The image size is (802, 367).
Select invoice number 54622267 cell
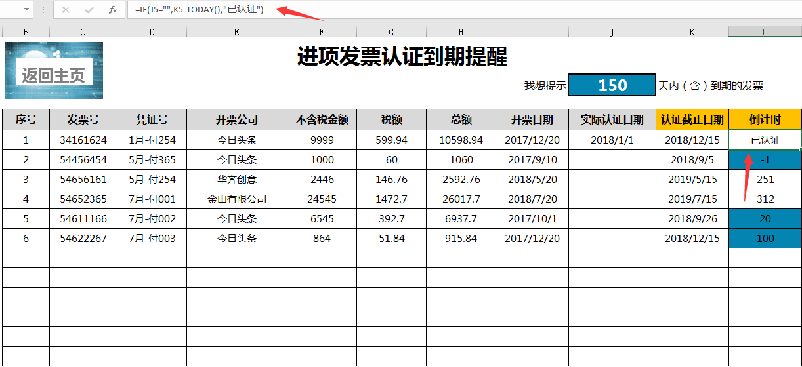(x=83, y=238)
